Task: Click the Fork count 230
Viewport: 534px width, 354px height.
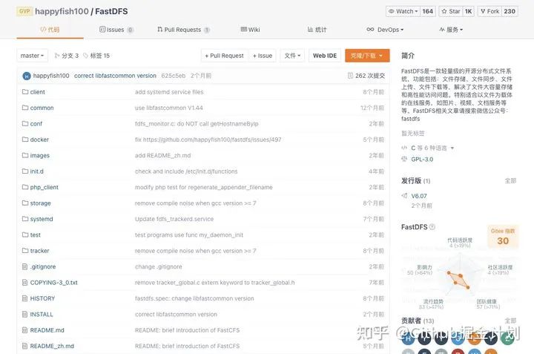Action: (x=510, y=11)
